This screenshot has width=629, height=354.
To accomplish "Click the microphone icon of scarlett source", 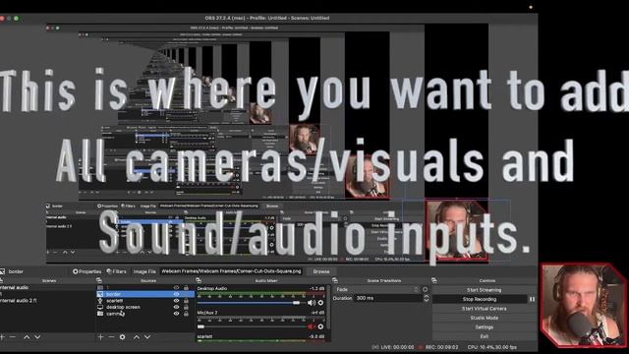I will coord(100,301).
